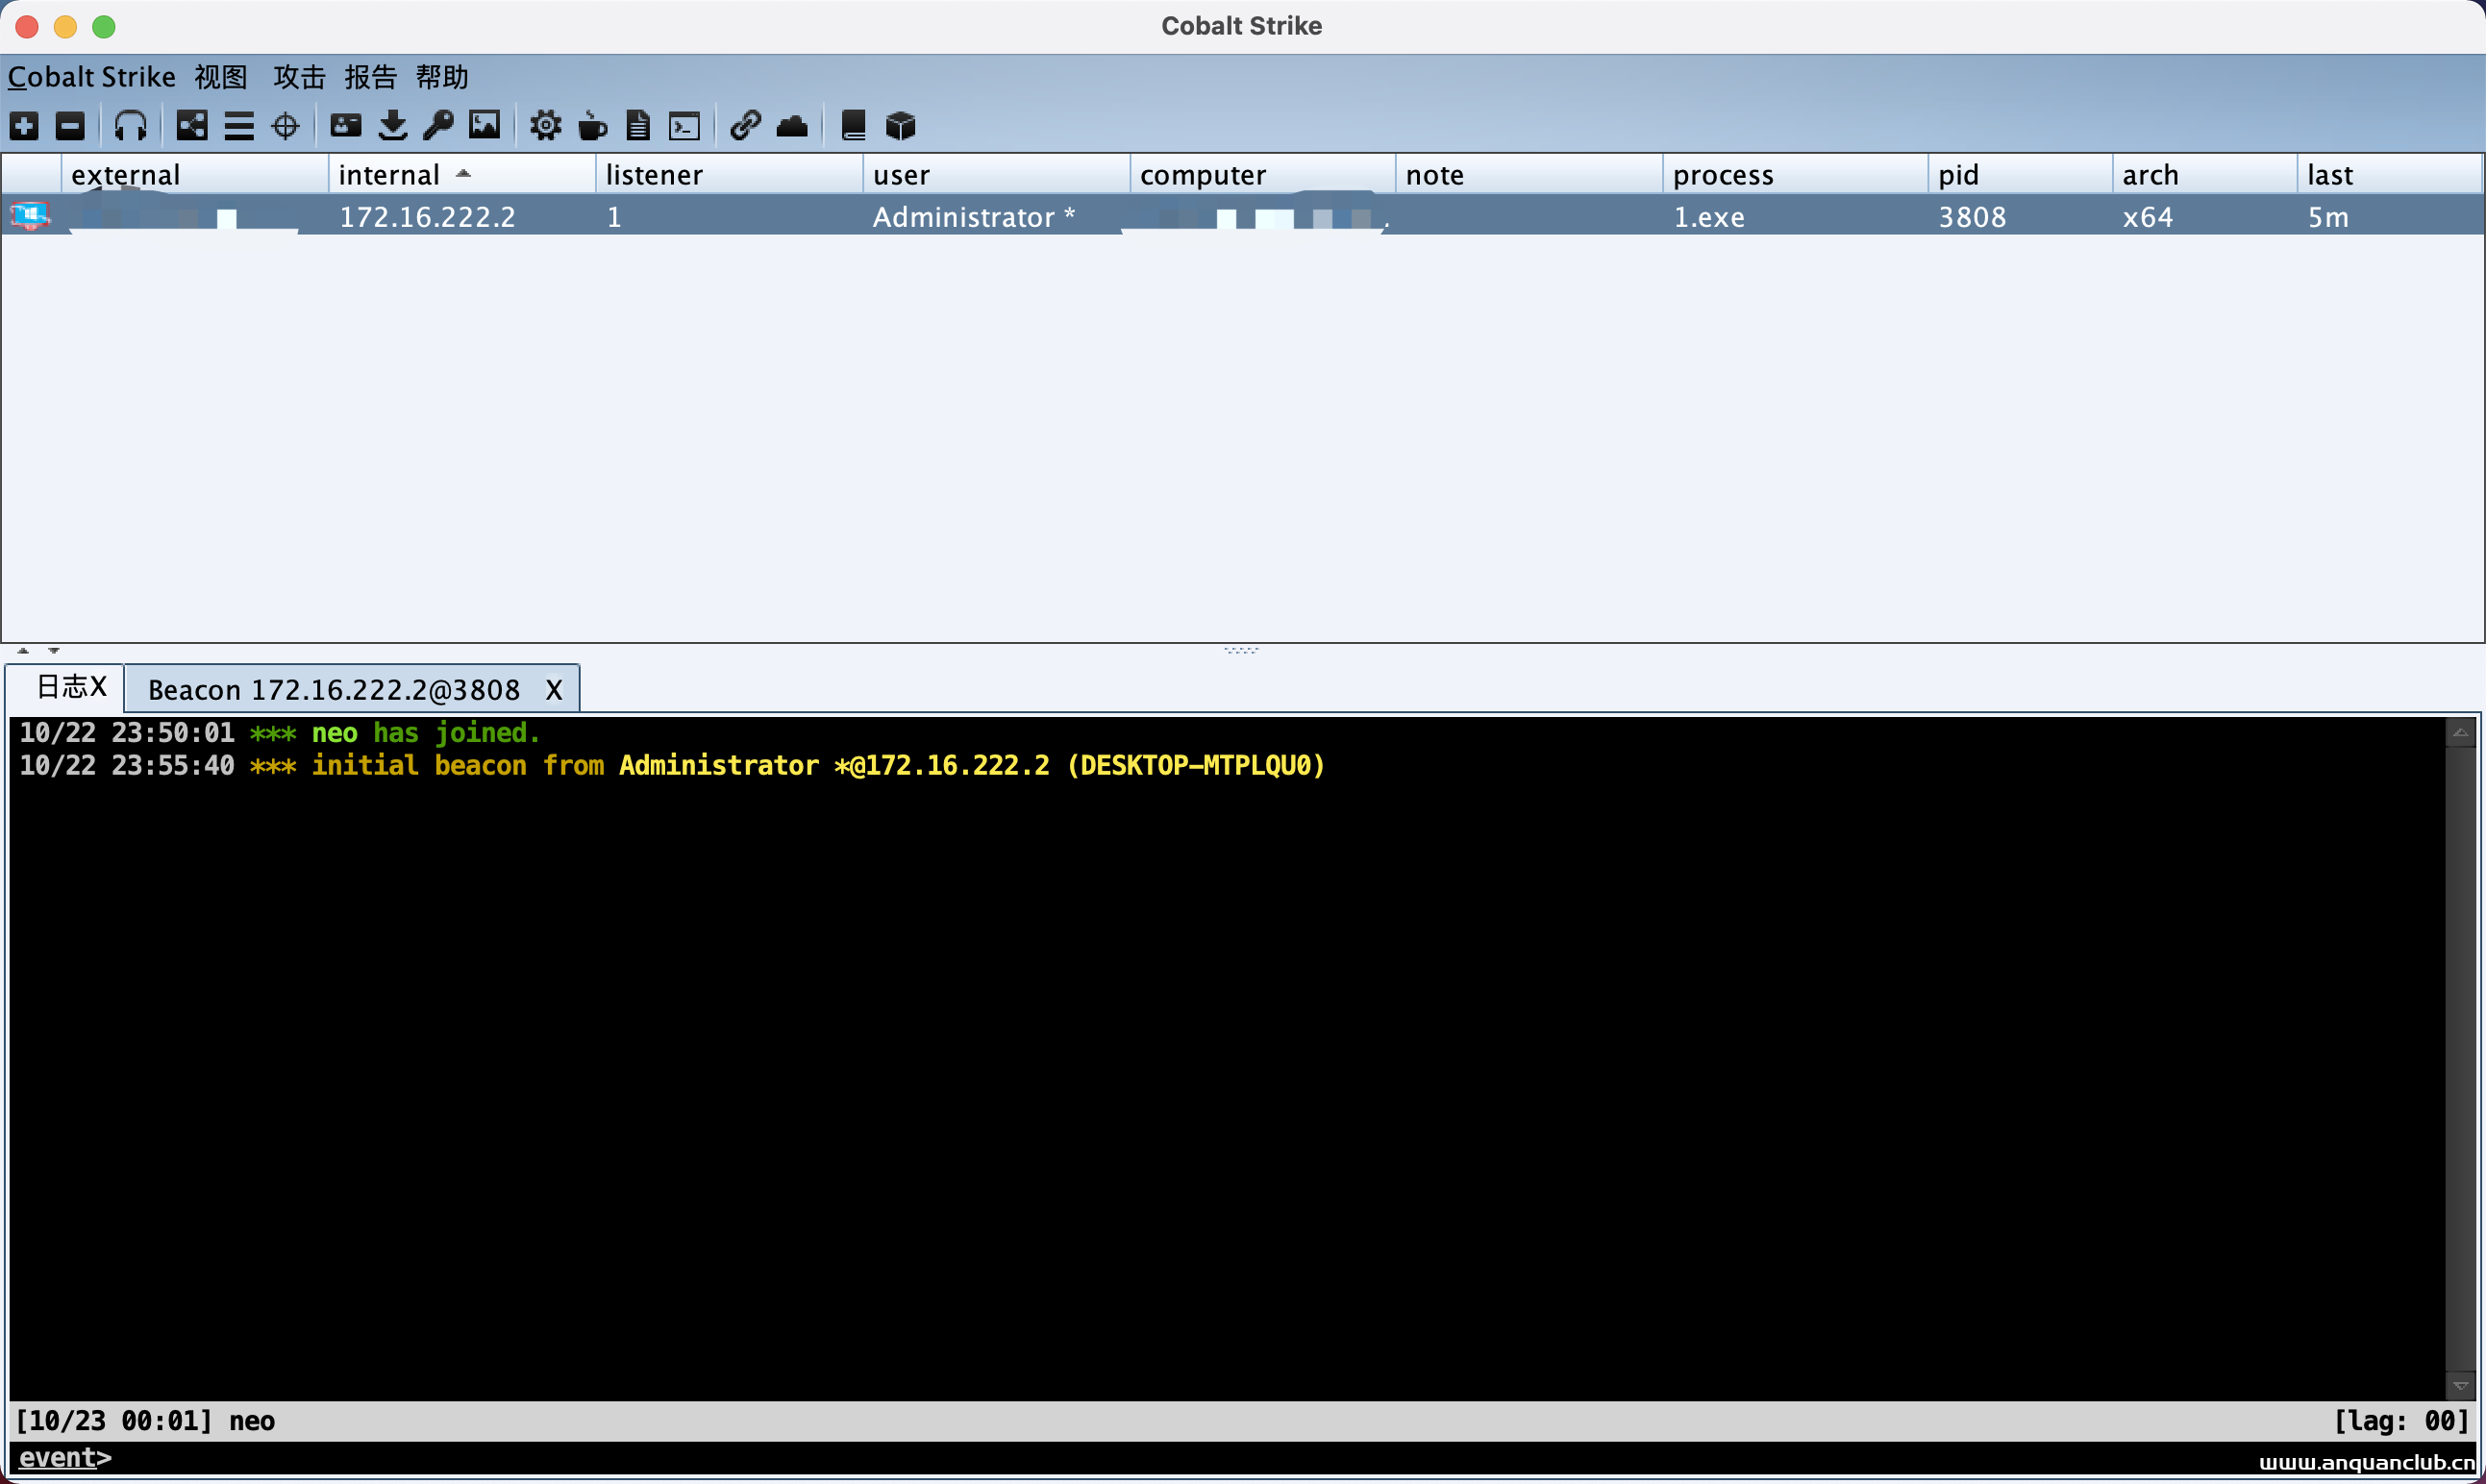Click the plus new connection icon

pos(24,126)
